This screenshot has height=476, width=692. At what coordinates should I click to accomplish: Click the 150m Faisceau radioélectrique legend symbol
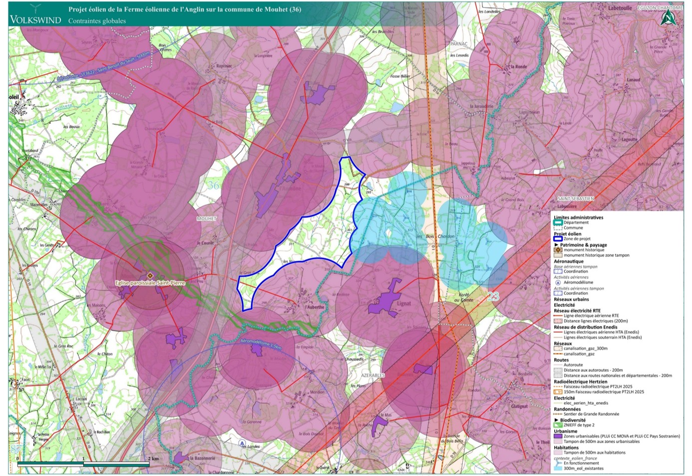(558, 392)
